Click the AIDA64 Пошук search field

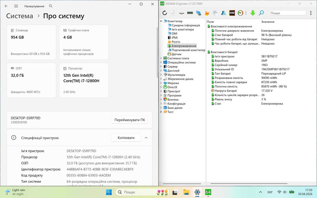point(288,13)
